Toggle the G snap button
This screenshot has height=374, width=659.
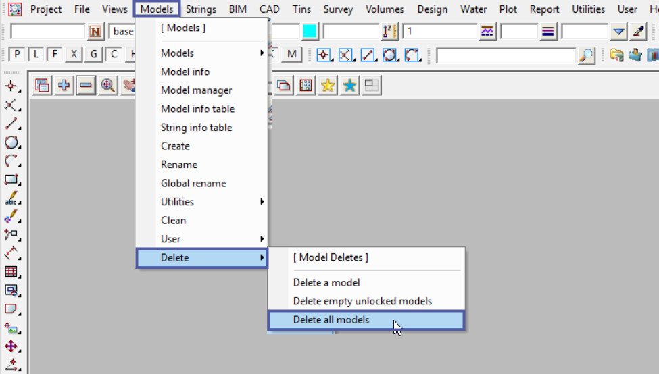(x=94, y=55)
